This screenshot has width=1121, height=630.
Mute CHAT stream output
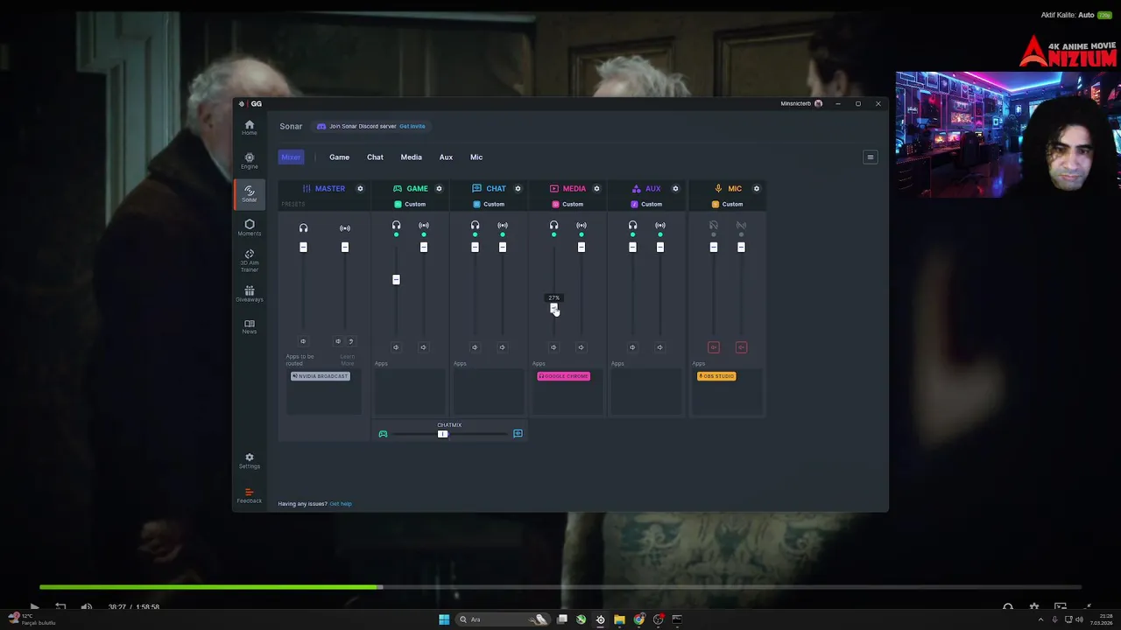point(502,347)
